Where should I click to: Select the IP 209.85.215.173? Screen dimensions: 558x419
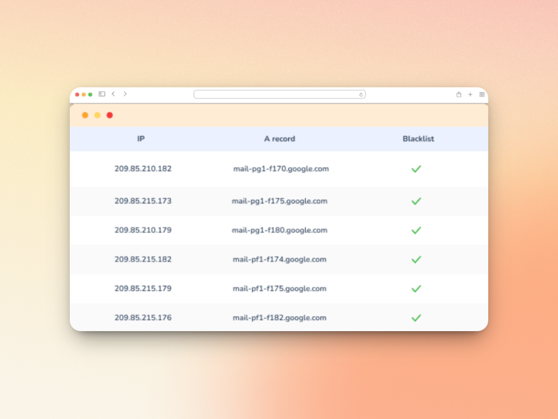click(x=143, y=201)
